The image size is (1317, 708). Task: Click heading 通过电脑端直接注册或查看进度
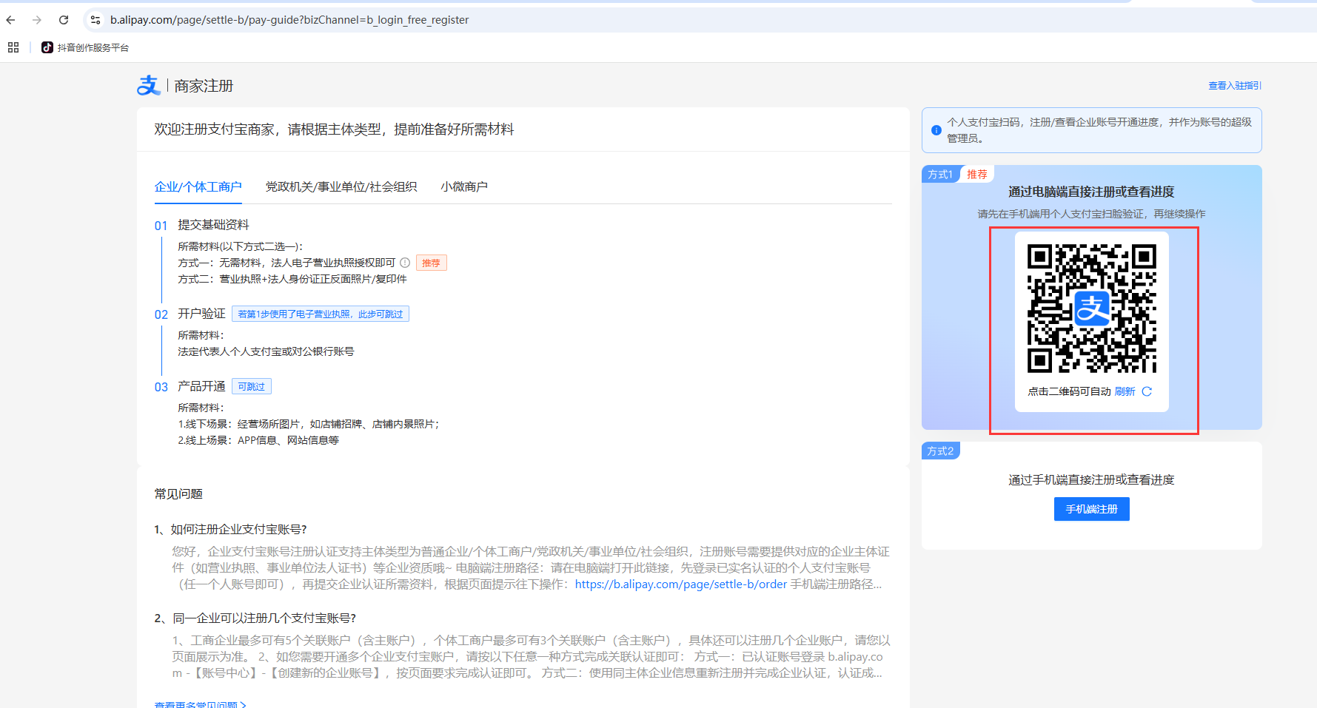pos(1091,192)
